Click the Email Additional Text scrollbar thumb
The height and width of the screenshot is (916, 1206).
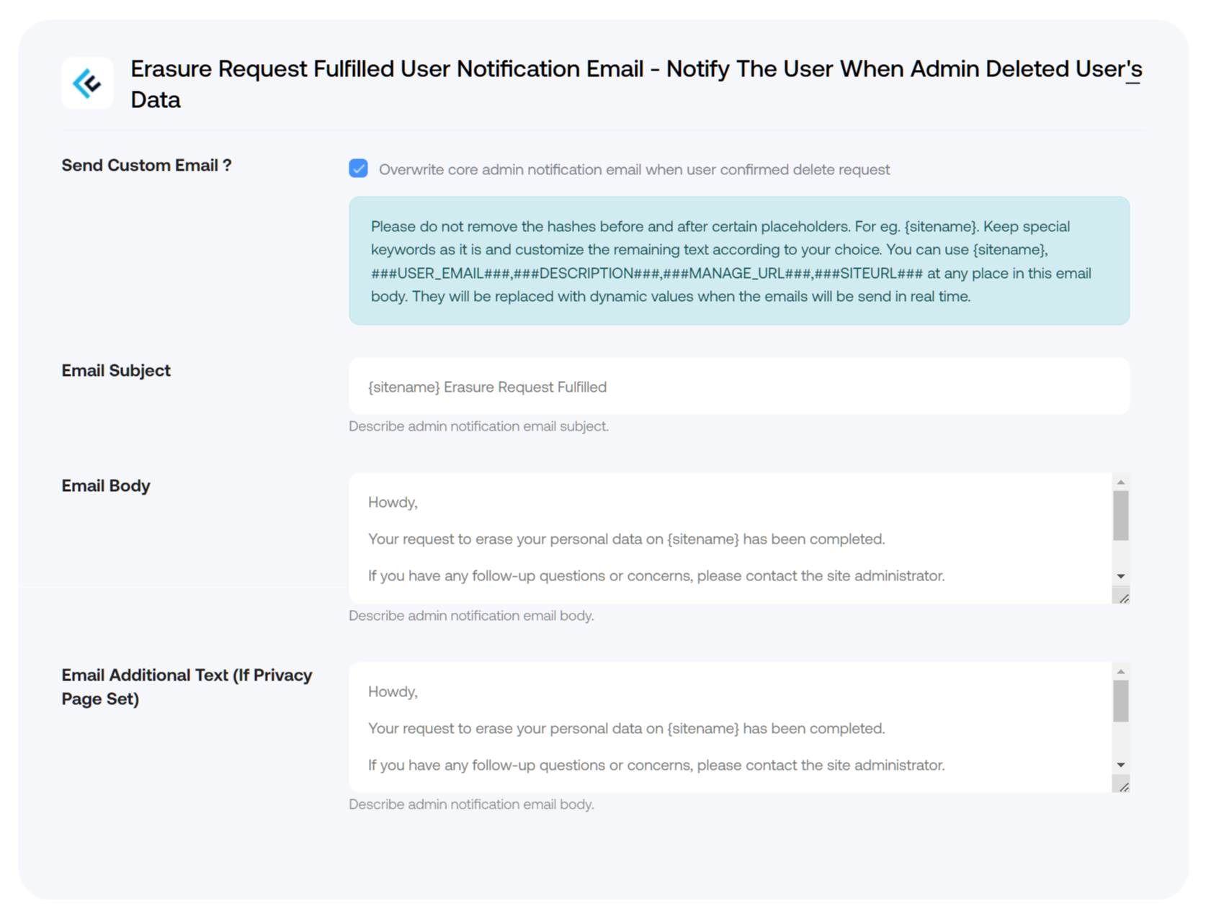click(x=1120, y=701)
